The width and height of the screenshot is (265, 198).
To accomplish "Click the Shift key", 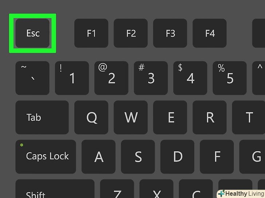I will click(x=55, y=189).
